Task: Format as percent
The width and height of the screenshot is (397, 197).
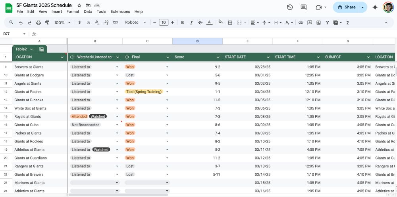Action: point(88,23)
